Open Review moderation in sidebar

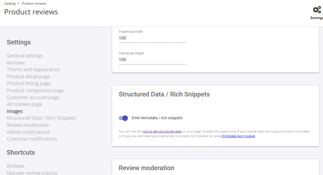click(28, 125)
